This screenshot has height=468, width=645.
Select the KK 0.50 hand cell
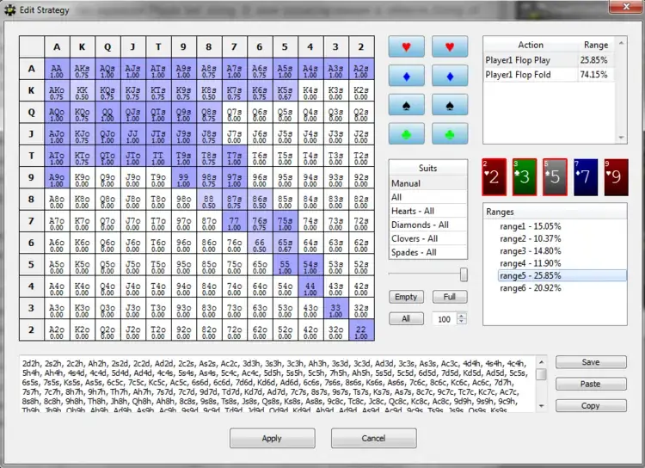(83, 91)
